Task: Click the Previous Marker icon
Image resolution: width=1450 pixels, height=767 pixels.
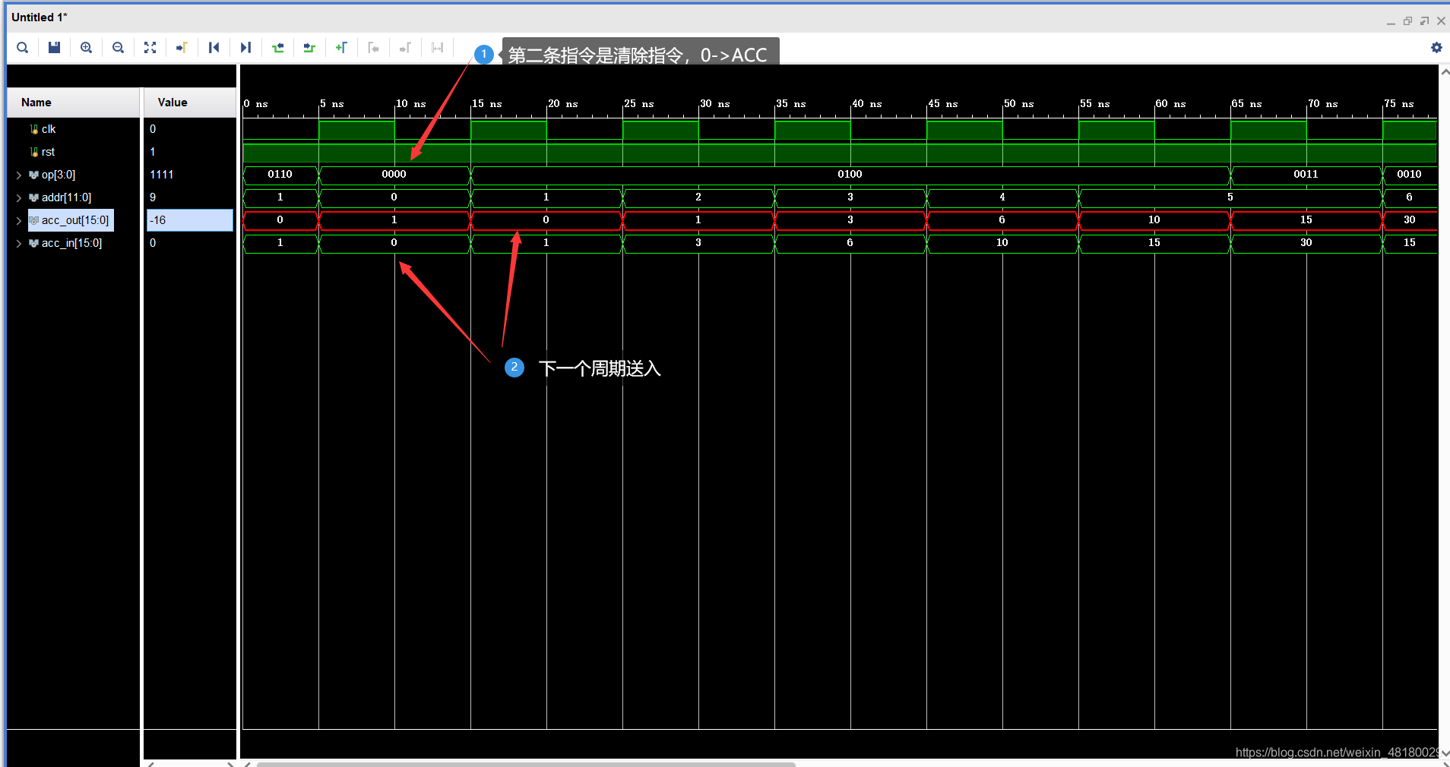Action: coord(373,48)
